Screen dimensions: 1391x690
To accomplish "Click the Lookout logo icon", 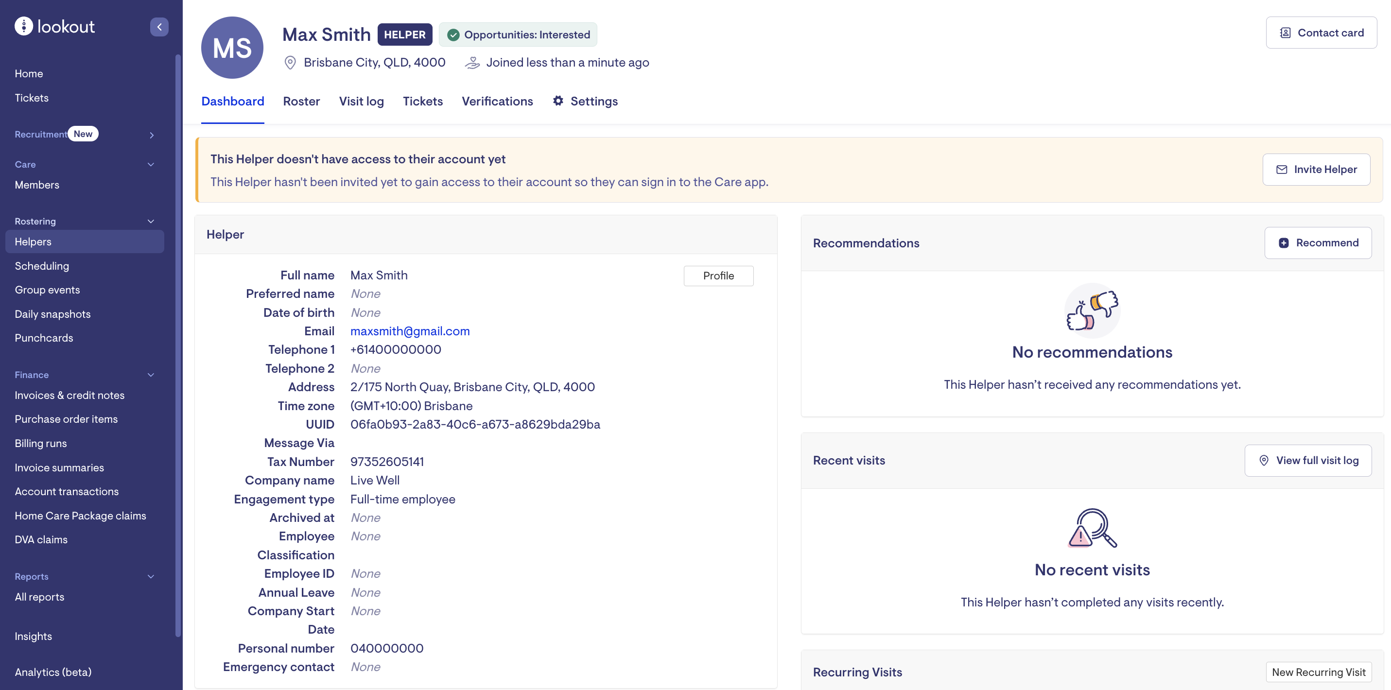I will click(24, 26).
